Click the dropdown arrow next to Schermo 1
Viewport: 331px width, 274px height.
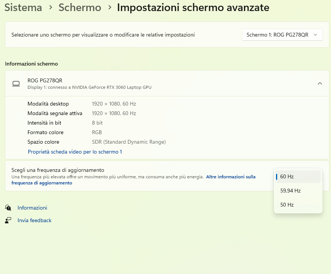pyautogui.click(x=315, y=35)
